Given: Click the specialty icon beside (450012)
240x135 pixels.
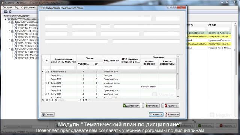Looking at the screenshot, I should click(16, 28).
